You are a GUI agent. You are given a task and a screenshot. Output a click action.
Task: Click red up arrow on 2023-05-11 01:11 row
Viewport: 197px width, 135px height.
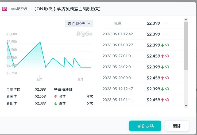(162, 100)
